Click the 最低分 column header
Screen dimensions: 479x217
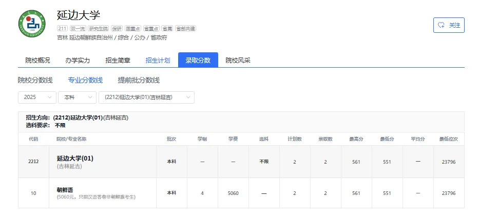pos(387,139)
